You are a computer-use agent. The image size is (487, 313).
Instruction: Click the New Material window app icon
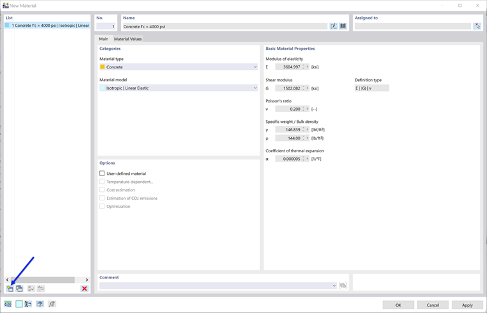[x=6, y=6]
